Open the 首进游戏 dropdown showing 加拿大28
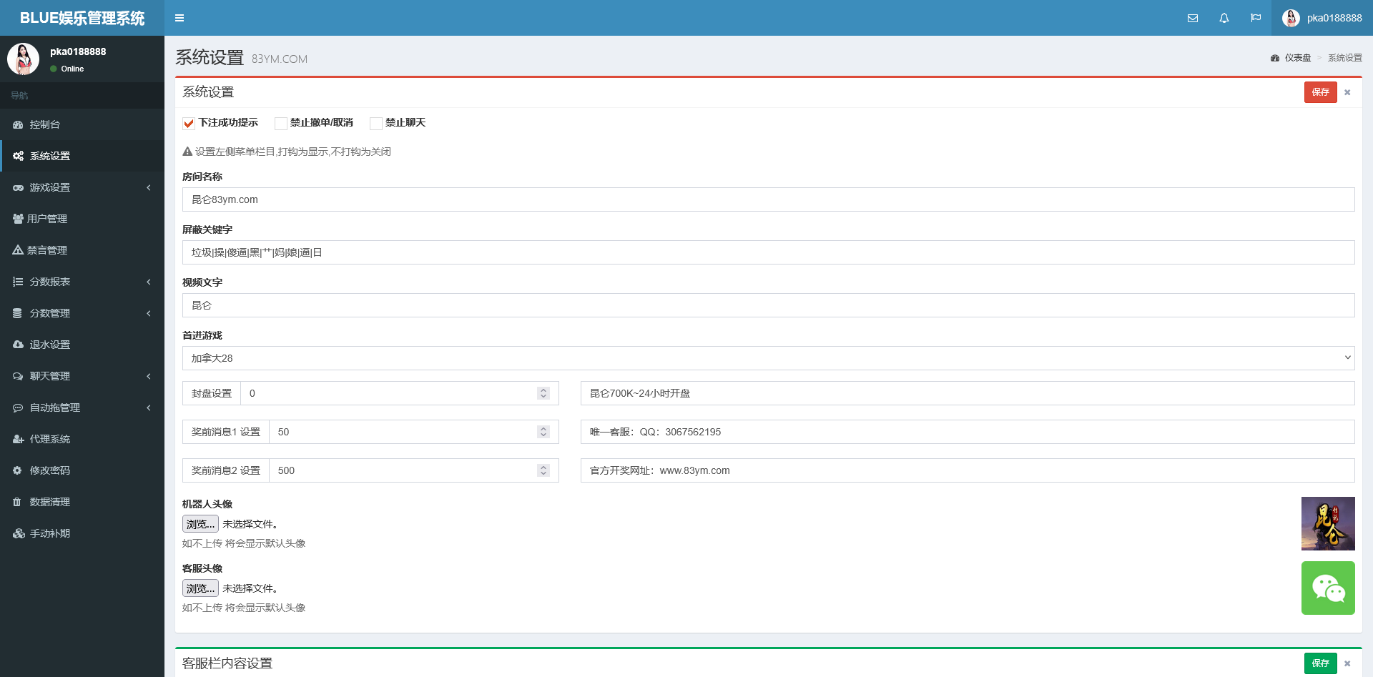1373x677 pixels. pos(768,358)
